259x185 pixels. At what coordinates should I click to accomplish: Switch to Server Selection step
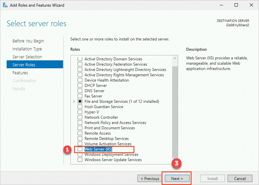point(27,57)
